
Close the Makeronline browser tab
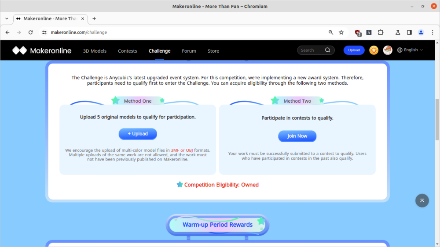(83, 19)
